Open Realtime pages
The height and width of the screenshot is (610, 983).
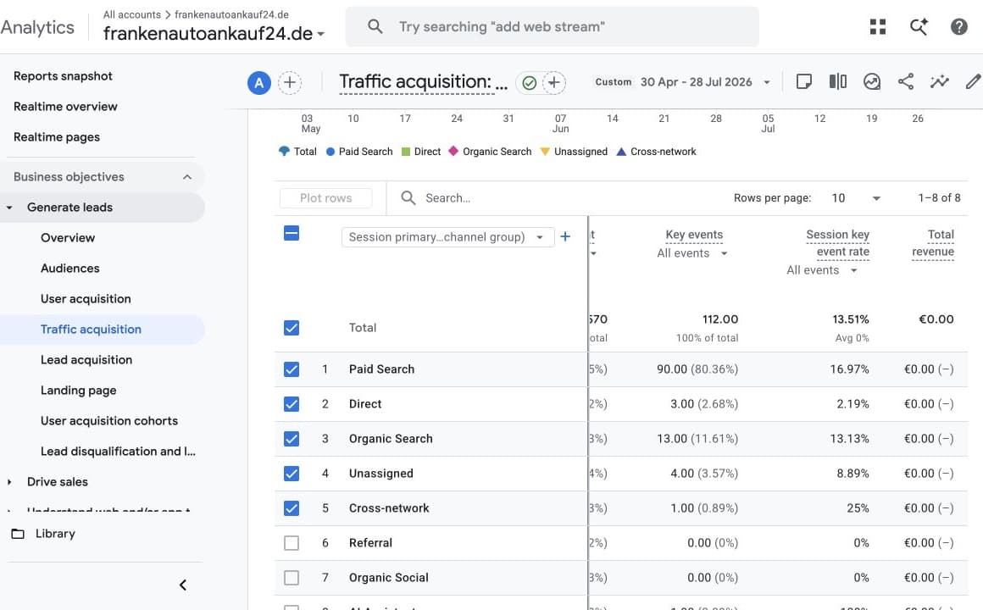57,137
